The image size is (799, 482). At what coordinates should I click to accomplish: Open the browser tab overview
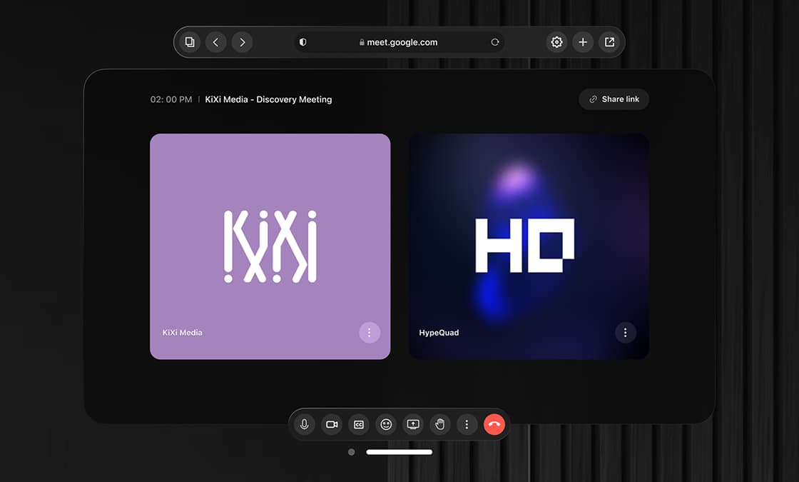(189, 42)
